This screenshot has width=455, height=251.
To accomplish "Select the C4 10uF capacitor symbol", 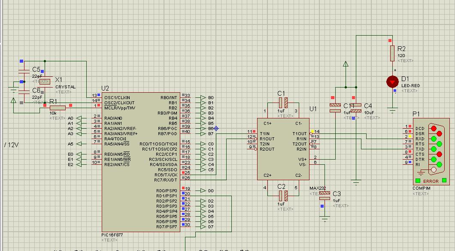I will tap(356, 108).
